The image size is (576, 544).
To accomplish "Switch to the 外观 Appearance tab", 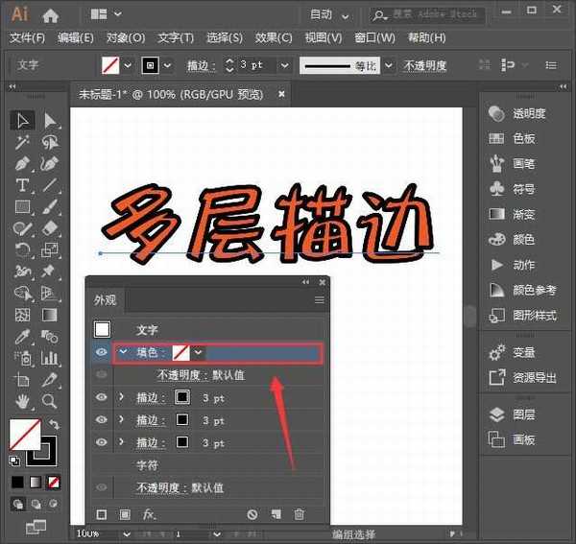I will pyautogui.click(x=105, y=300).
